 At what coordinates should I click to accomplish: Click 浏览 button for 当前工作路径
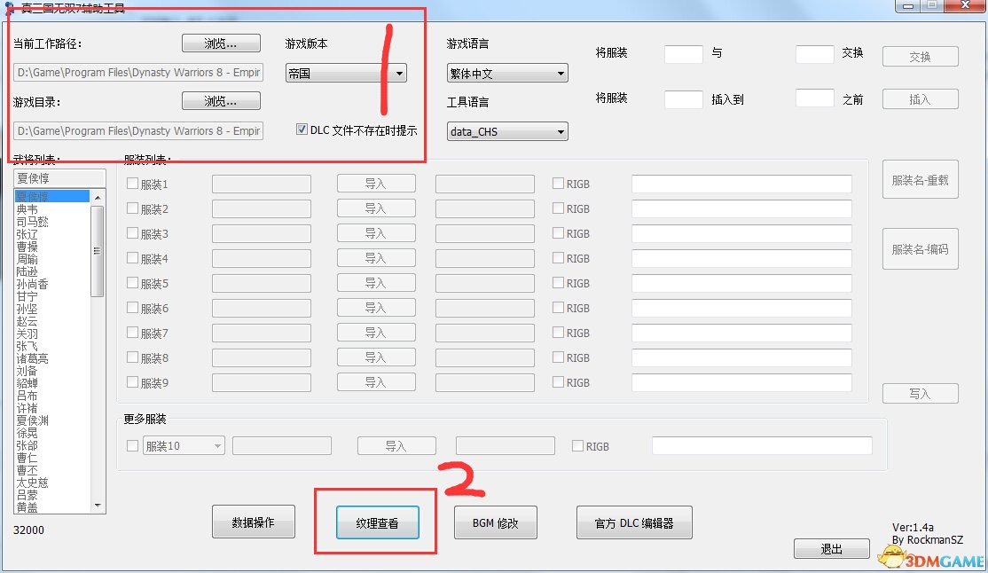coord(221,43)
